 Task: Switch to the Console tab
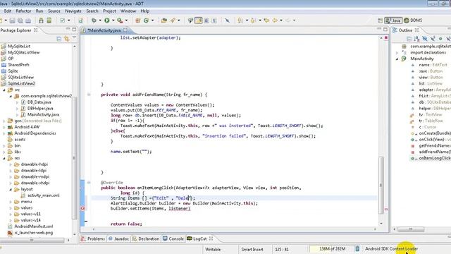pyautogui.click(x=173, y=238)
